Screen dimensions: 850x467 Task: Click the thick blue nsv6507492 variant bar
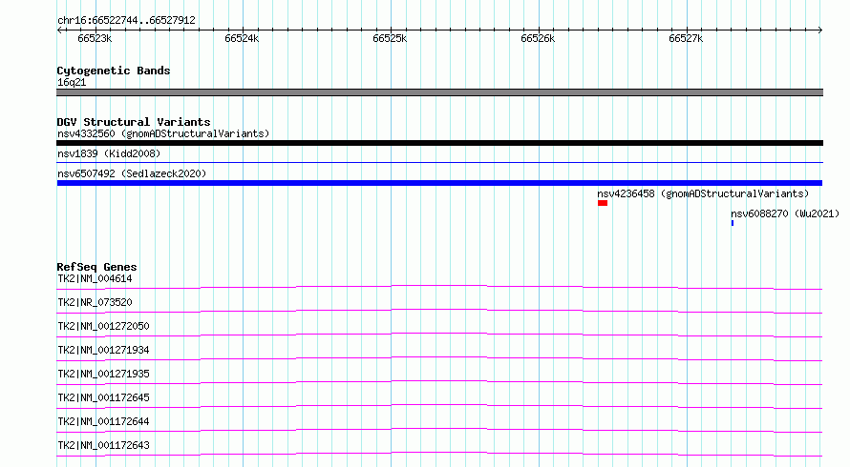pos(439,183)
